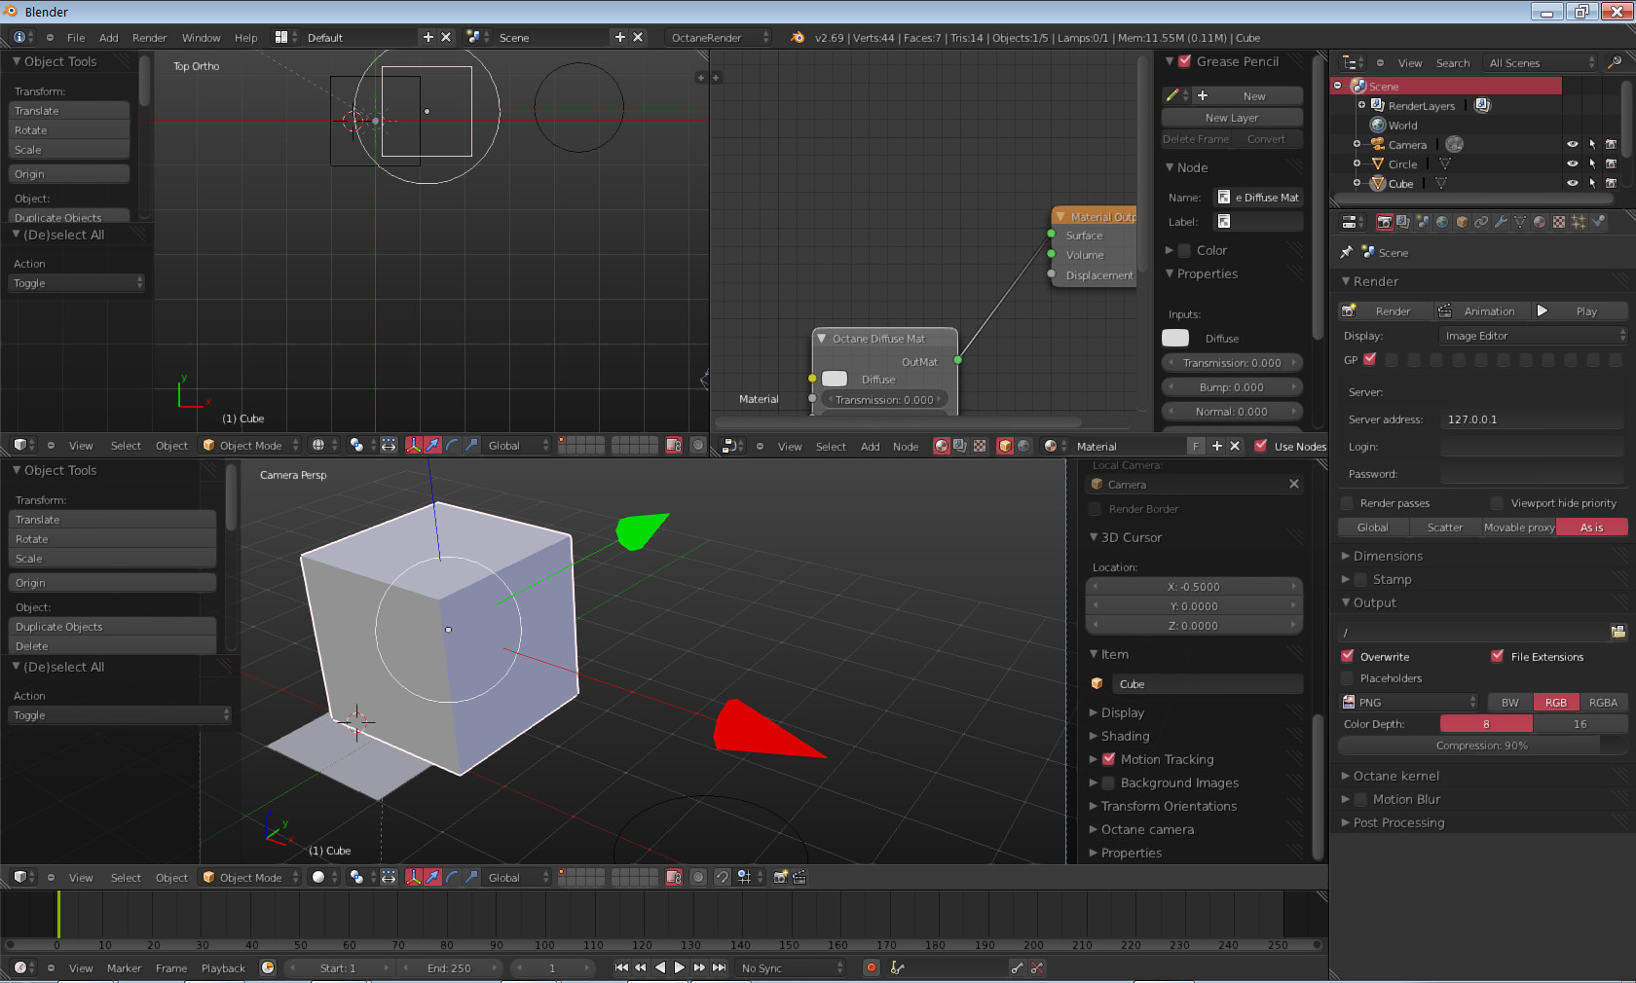The height and width of the screenshot is (983, 1636).
Task: Expand the Transform Orientations panel
Action: click(x=1168, y=806)
